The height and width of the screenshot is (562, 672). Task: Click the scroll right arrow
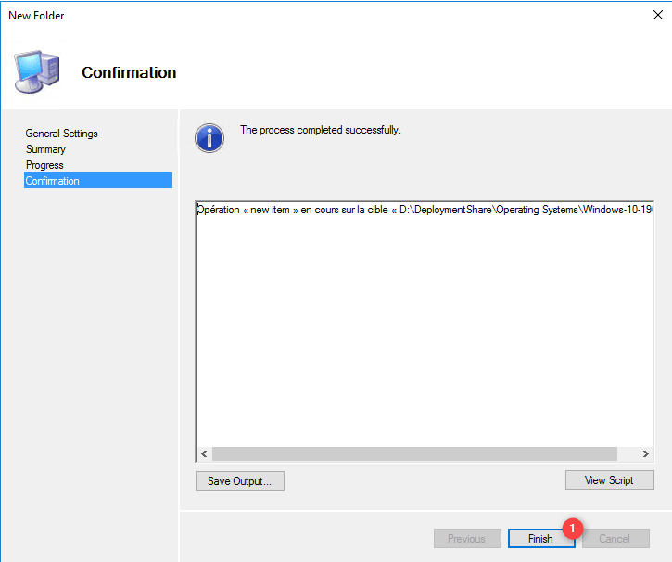(645, 454)
